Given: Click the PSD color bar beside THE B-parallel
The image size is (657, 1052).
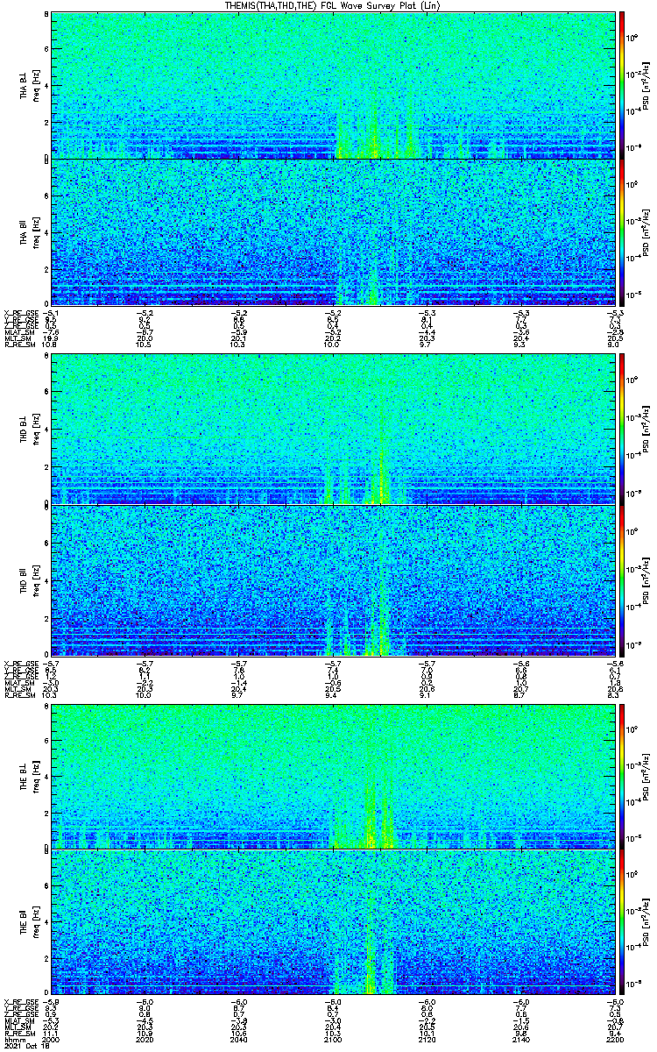Looking at the screenshot, I should click(622, 922).
